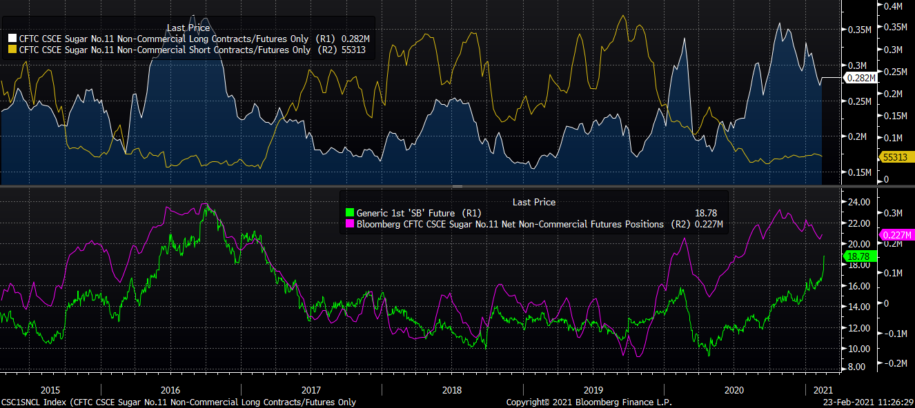Select the magenta Net Non-Commercial legend swatch
Viewport: 915px width, 408px height.
pos(348,224)
